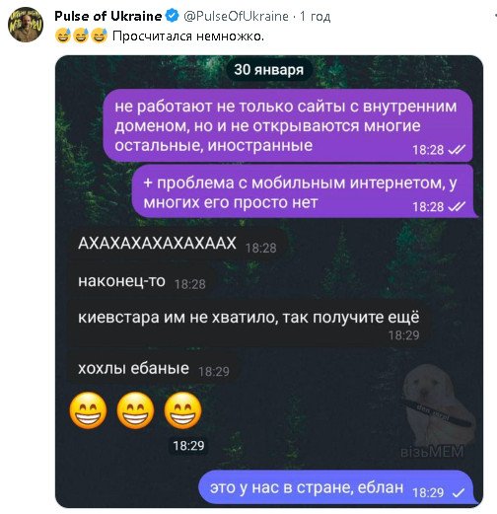Click the first sweat-smile emoji in tweet

pos(63,36)
